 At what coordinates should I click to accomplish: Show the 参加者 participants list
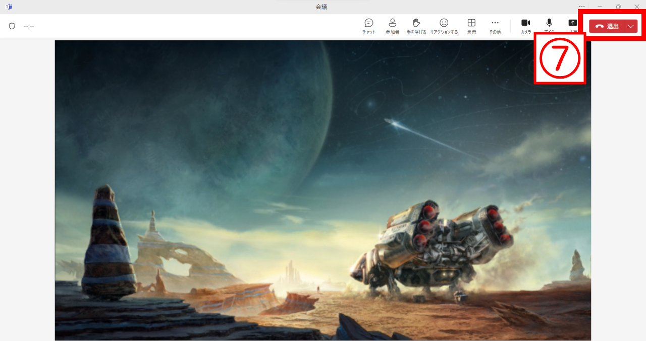click(x=392, y=26)
